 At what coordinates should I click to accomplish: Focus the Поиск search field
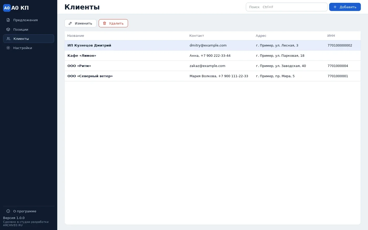click(x=287, y=7)
